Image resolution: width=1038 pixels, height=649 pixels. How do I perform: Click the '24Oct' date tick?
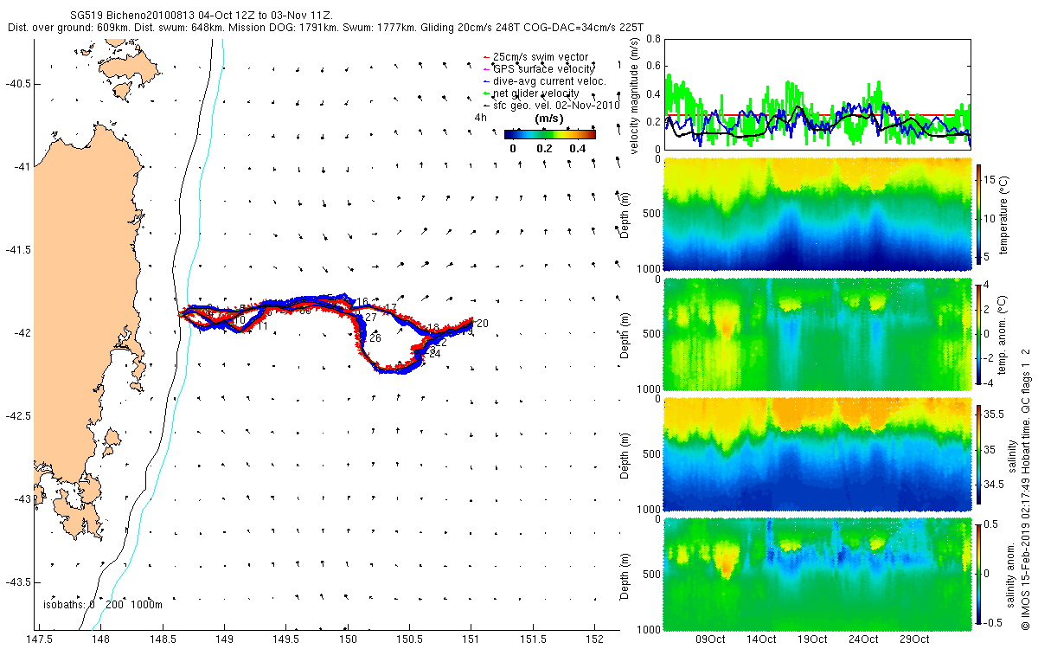click(x=863, y=639)
